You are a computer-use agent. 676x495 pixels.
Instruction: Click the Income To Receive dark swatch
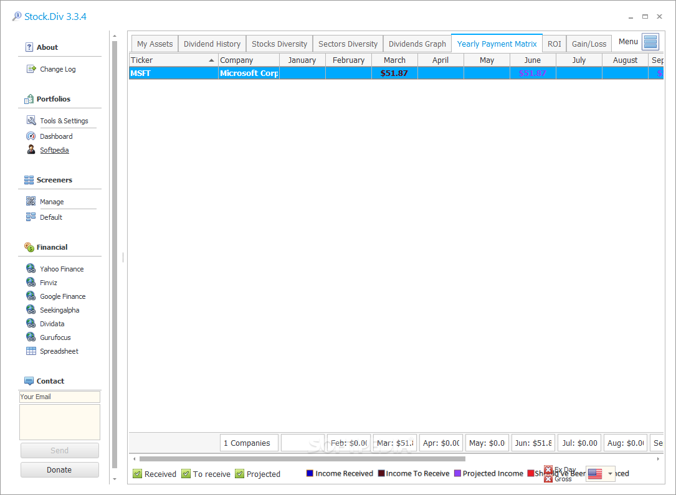[381, 473]
